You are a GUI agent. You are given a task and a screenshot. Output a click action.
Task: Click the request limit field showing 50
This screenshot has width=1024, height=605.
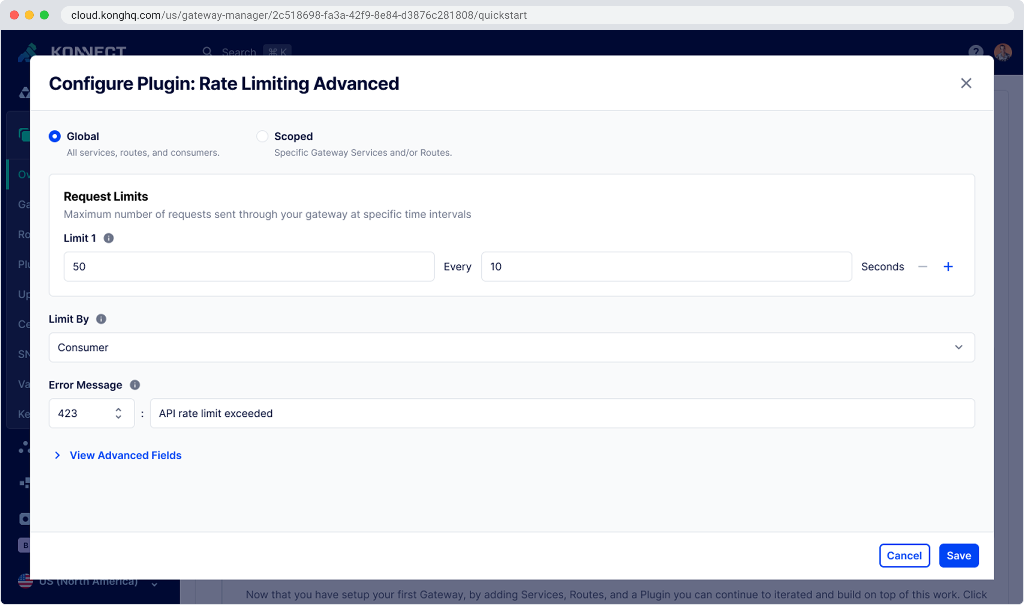point(249,267)
